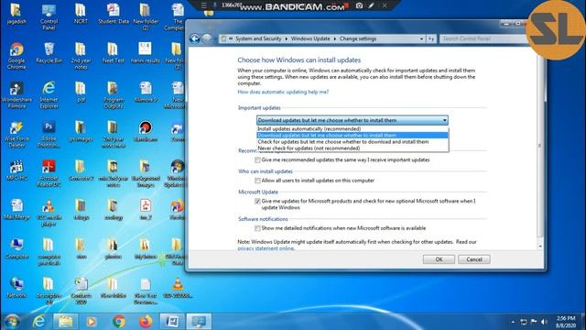Select the MPC-HC player shortcut
The width and height of the screenshot is (586, 330).
pos(16,171)
